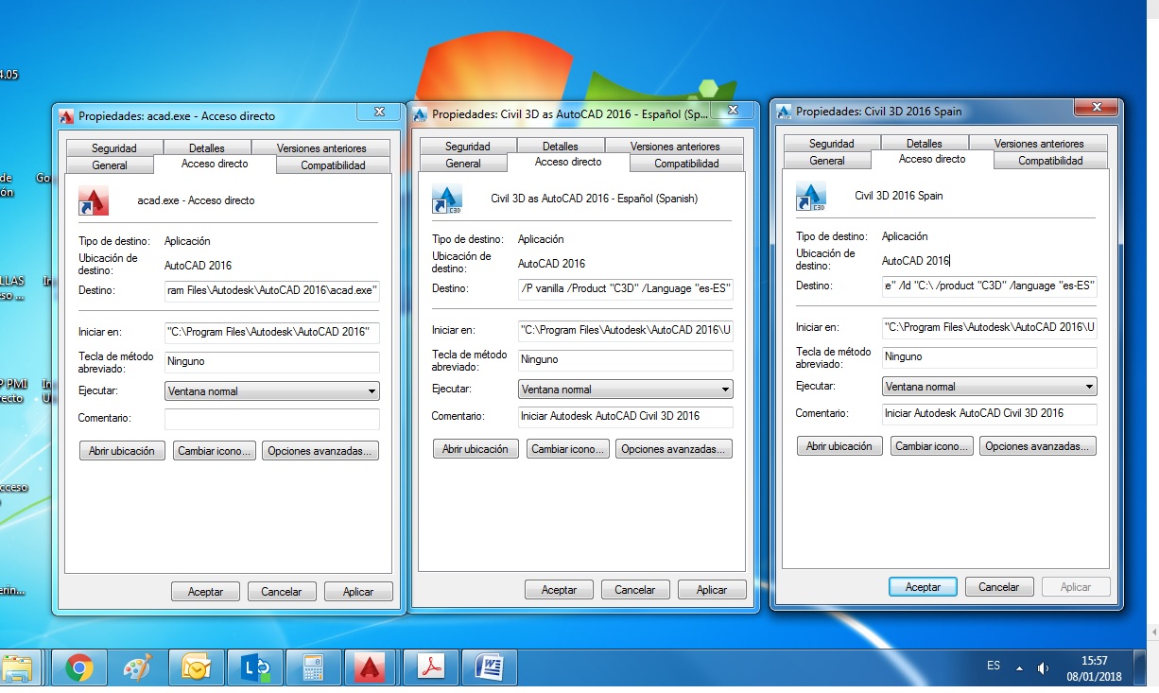Open the clock showing 15:57
Screen dimensions: 1159x693
tap(1094, 668)
